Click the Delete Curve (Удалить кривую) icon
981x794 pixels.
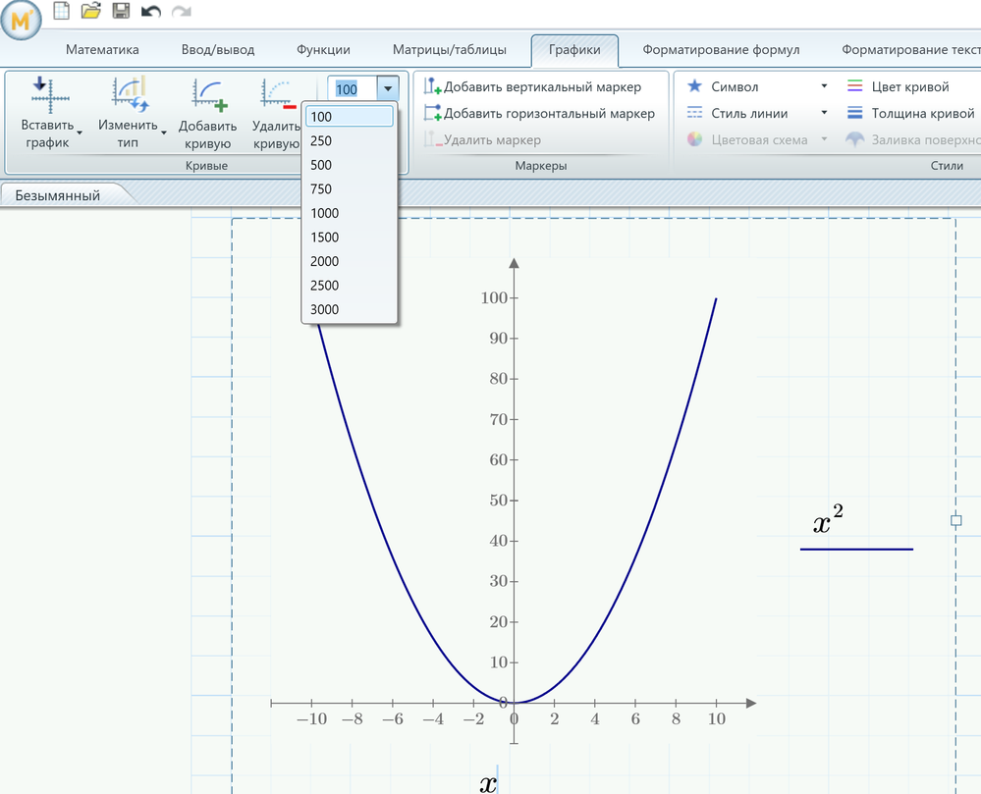pyautogui.click(x=277, y=93)
